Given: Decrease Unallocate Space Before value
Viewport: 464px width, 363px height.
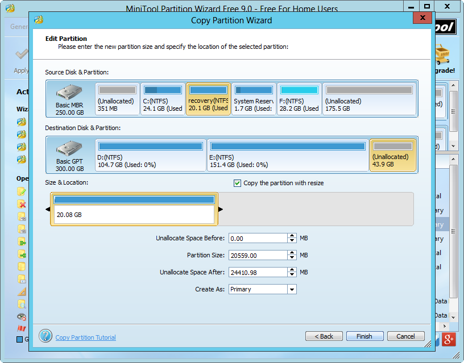Looking at the screenshot, I should [x=292, y=241].
